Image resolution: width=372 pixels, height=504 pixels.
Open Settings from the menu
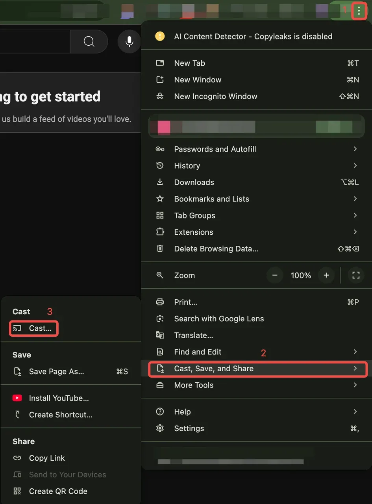click(257, 428)
